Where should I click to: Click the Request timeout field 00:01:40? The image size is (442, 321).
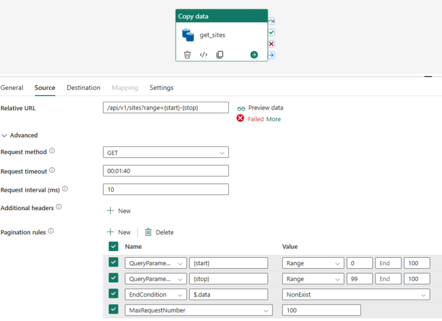pyautogui.click(x=166, y=171)
